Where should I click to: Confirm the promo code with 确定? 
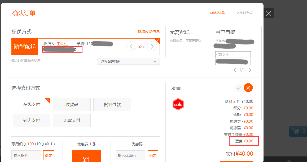(x=153, y=155)
